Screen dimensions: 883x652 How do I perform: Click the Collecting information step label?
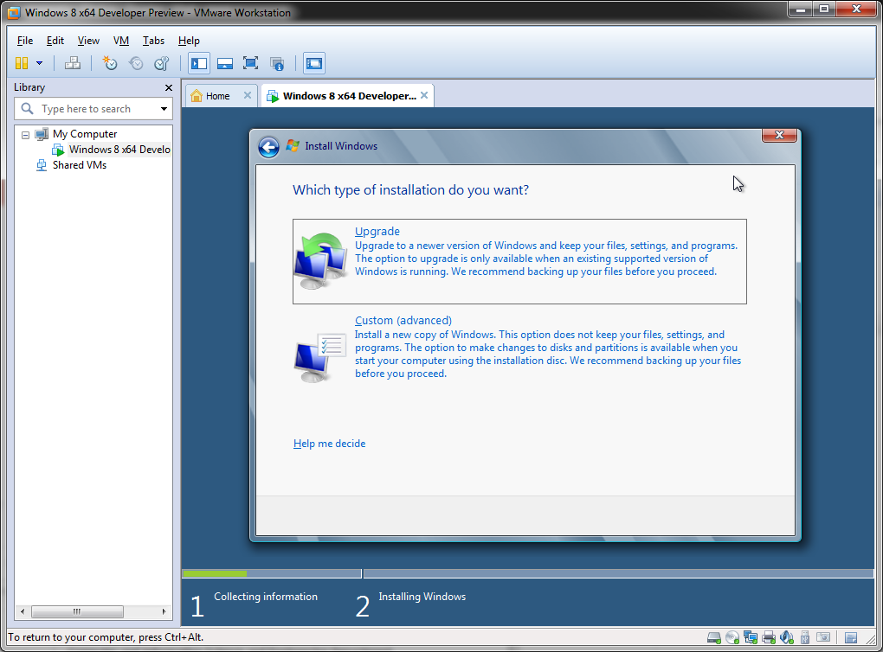[x=265, y=597]
